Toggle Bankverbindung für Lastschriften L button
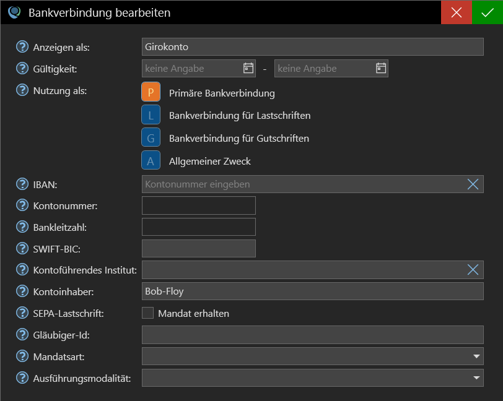The width and height of the screenshot is (503, 401). pos(151,114)
